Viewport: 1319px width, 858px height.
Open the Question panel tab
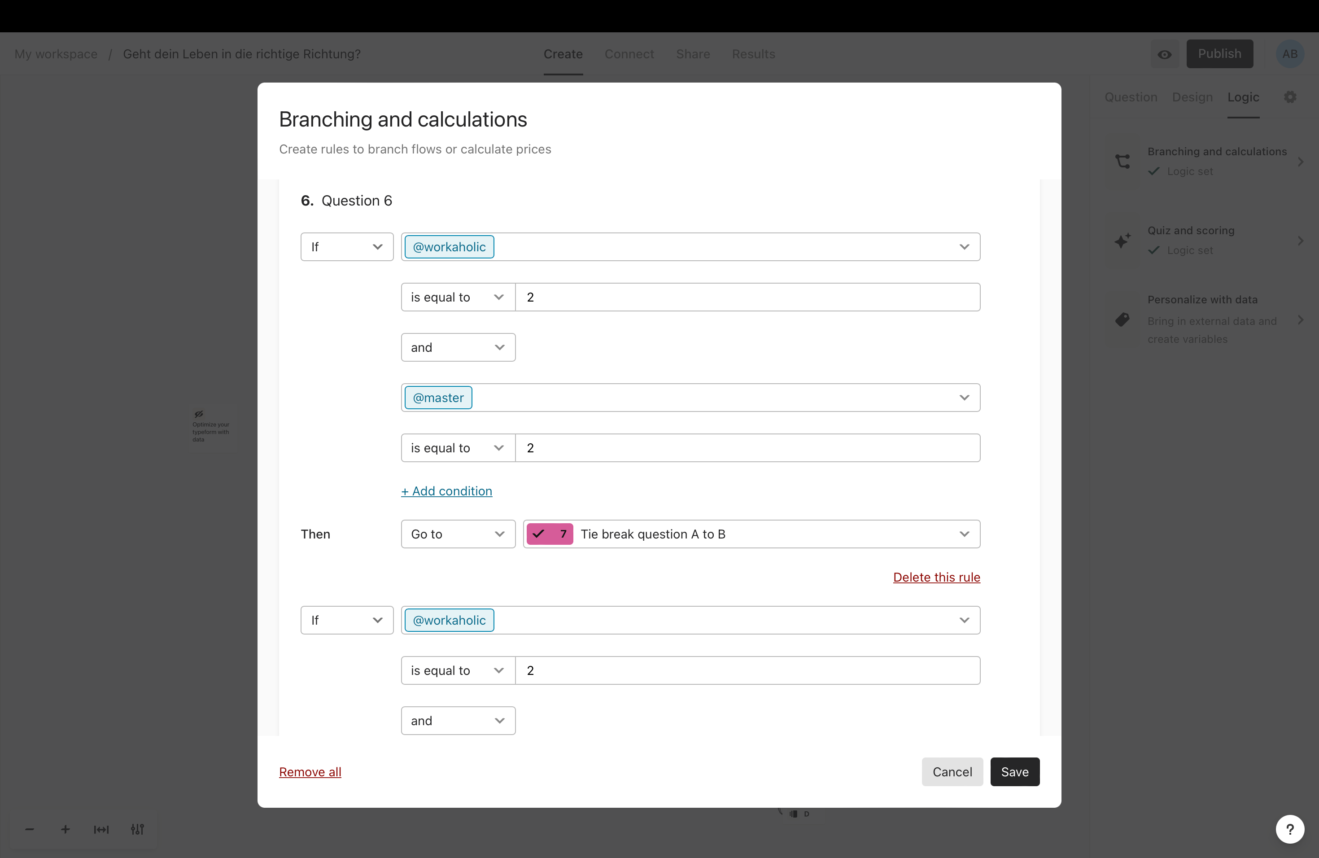click(x=1131, y=97)
